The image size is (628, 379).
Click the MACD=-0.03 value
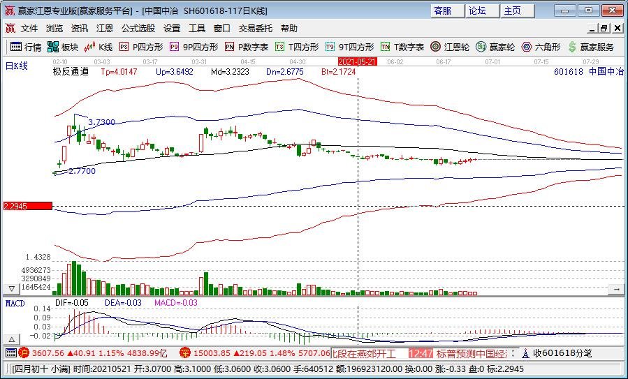(176, 303)
